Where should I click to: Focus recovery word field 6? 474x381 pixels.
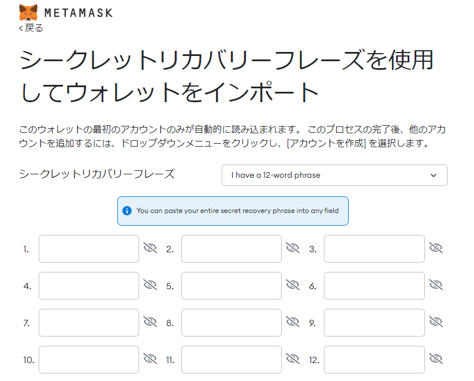click(x=374, y=286)
